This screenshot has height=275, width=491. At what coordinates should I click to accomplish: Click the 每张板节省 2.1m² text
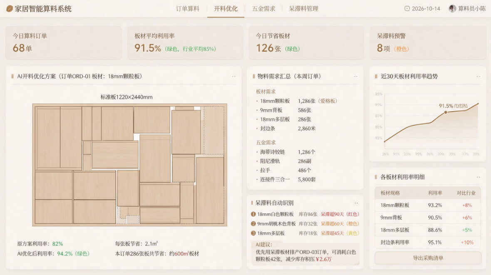pyautogui.click(x=136, y=244)
